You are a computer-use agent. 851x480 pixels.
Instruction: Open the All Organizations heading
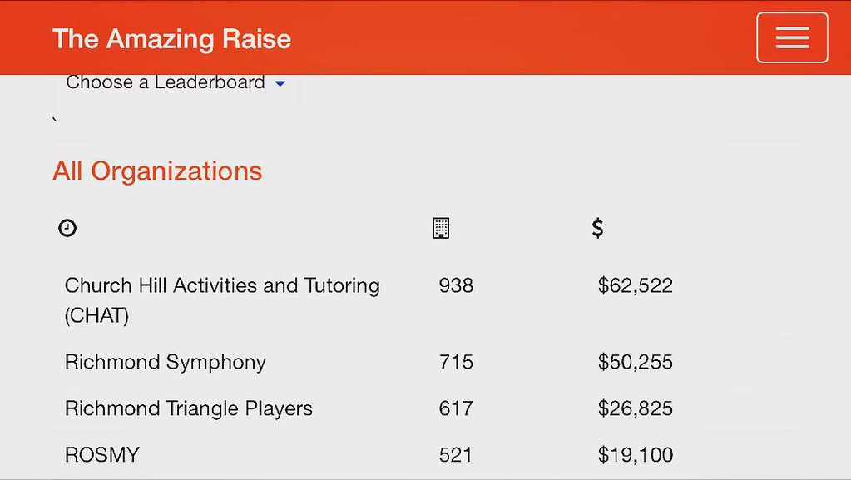coord(156,171)
